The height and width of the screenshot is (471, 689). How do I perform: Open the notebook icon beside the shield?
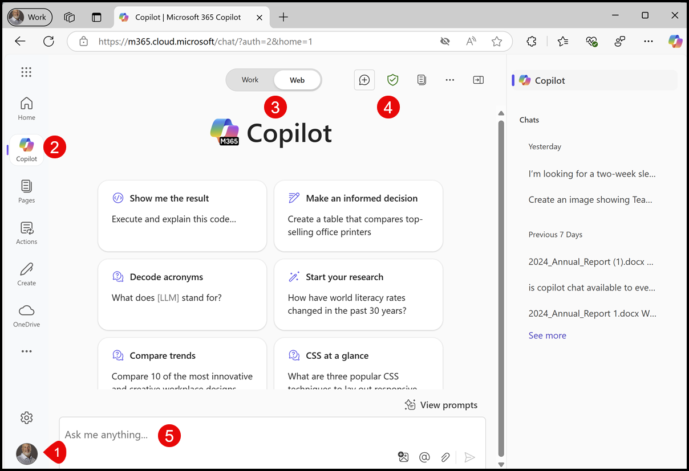pos(421,80)
